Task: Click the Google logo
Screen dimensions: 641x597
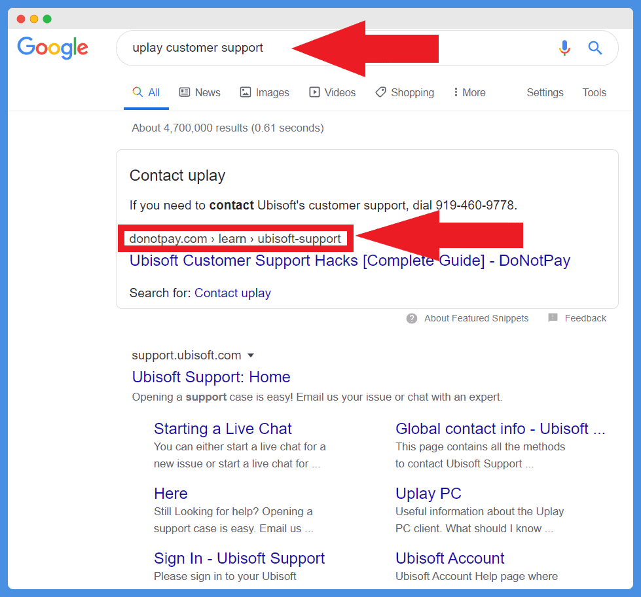Action: [52, 47]
